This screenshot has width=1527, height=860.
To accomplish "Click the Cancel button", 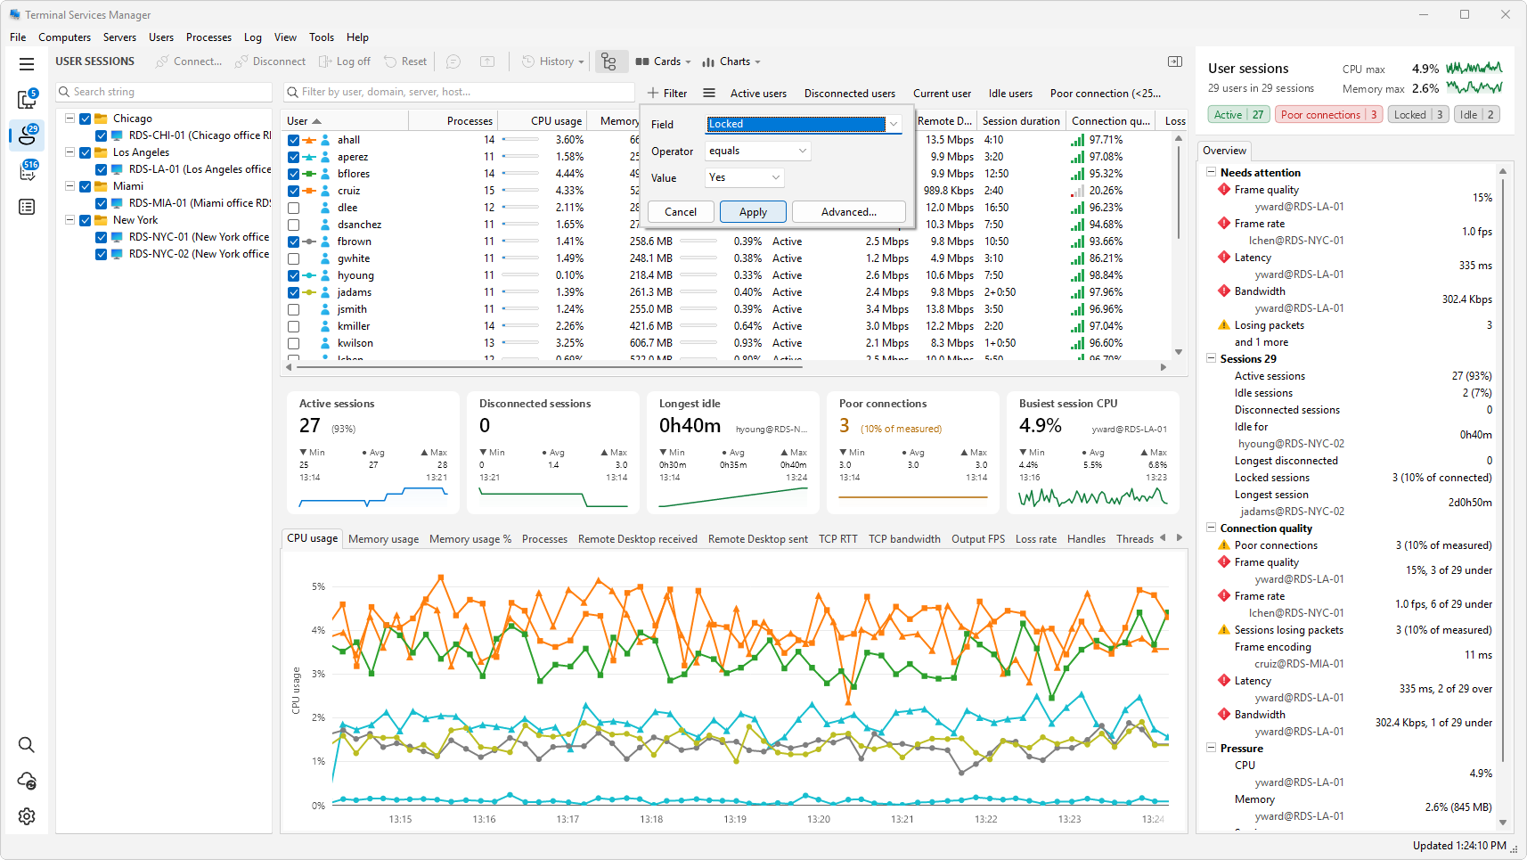I will point(681,211).
